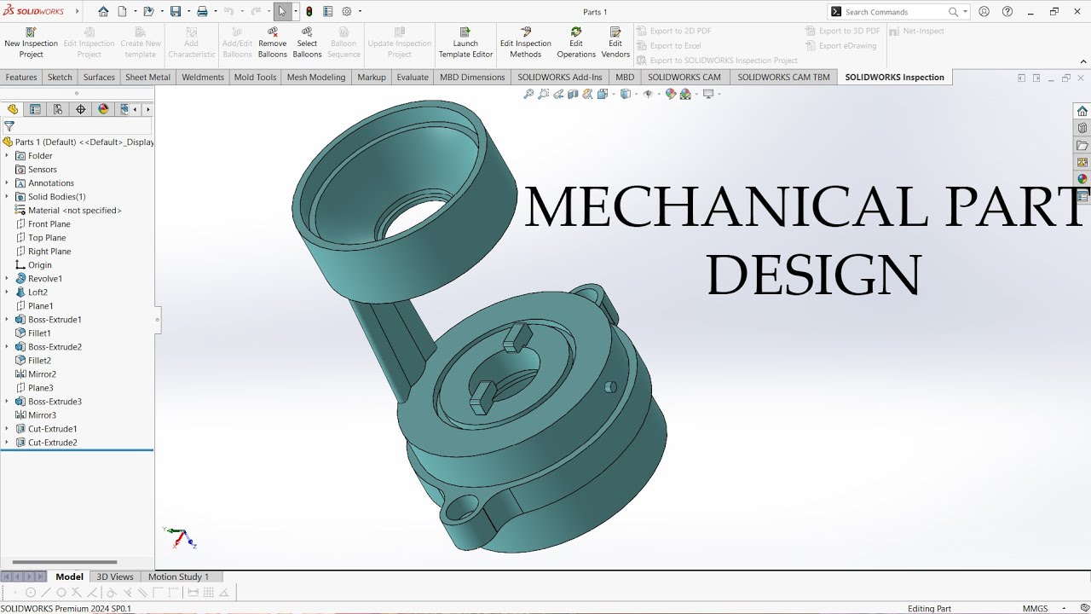1091x614 pixels.
Task: Open Edit Operations
Action: coord(576,43)
